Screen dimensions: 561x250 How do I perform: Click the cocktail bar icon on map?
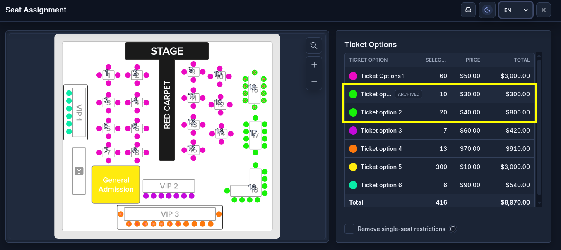tap(79, 171)
